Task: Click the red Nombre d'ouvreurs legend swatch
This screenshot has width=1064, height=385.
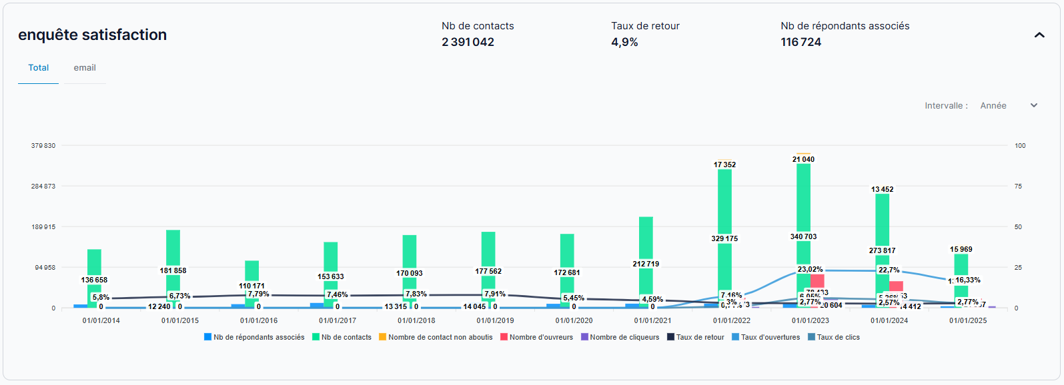Action: pos(504,337)
